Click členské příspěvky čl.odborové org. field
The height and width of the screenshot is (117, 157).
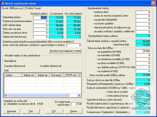(x=143, y=28)
